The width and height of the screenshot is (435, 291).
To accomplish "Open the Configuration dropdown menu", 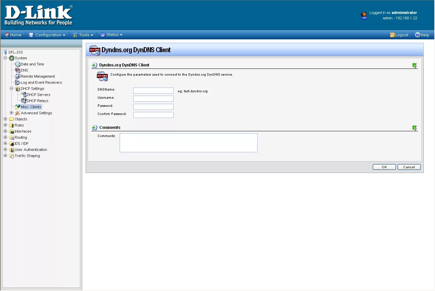I will point(47,35).
